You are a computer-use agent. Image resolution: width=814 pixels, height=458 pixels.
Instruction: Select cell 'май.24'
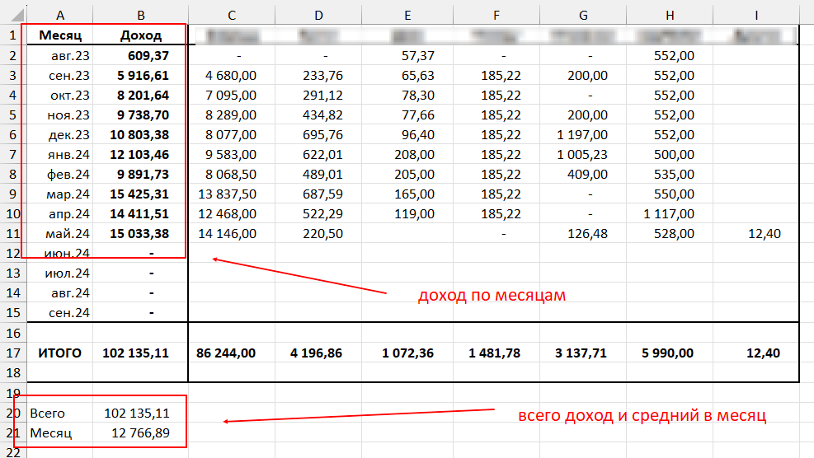tap(59, 233)
